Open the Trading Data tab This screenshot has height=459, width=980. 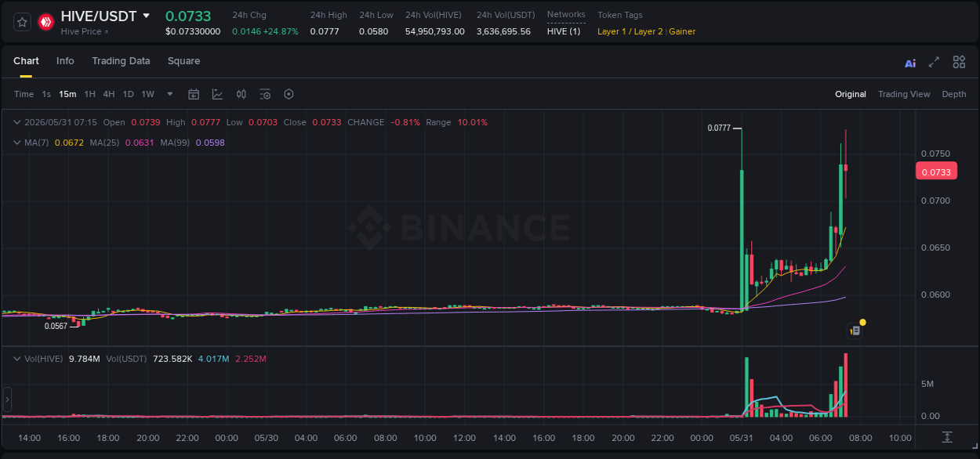click(121, 61)
